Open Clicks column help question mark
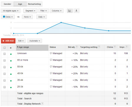Screen dimensions: 132x107 click(115, 47)
